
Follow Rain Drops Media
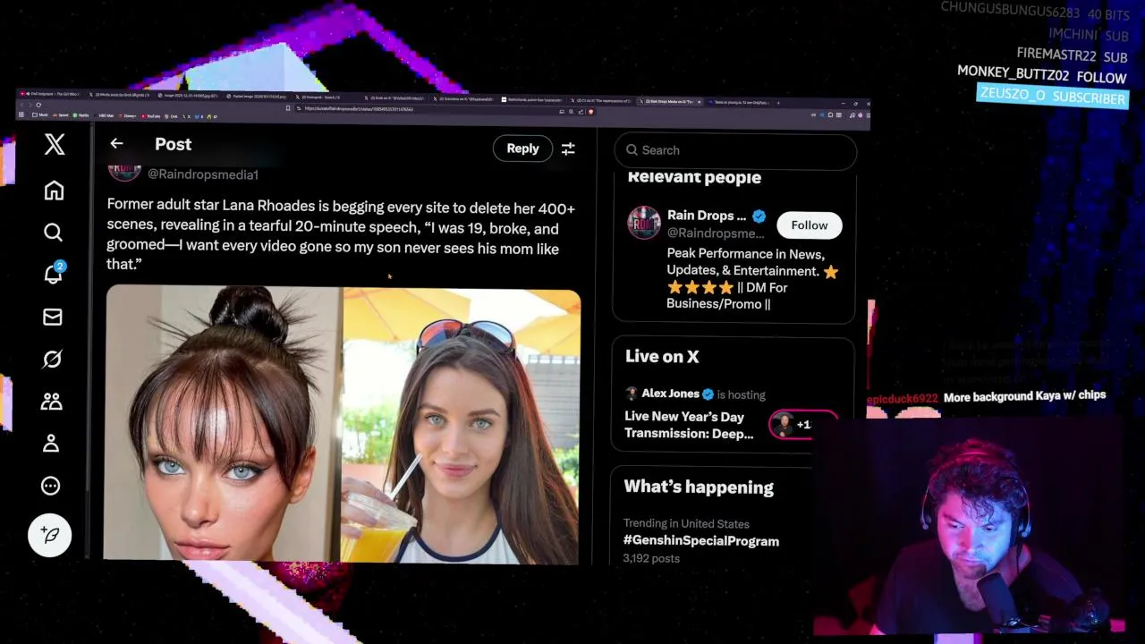pyautogui.click(x=810, y=225)
